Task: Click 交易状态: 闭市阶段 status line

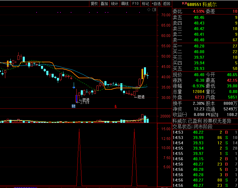Action: (193, 127)
